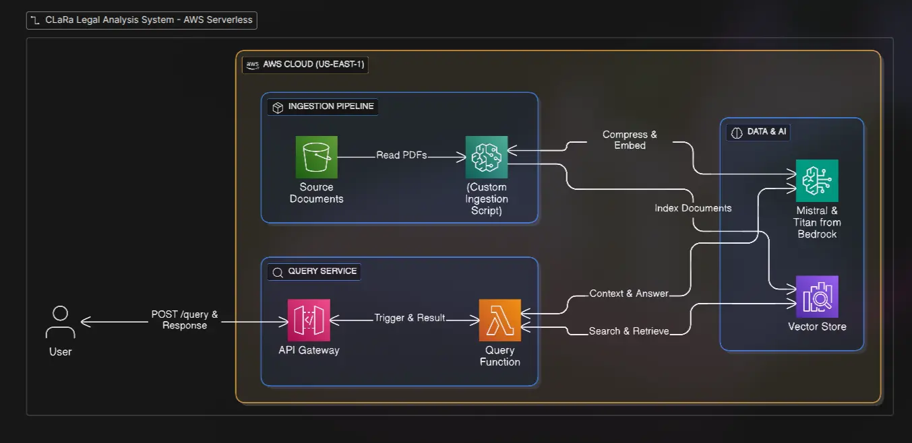Select the QUERY SERVICE header label
This screenshot has width=912, height=443.
322,271
